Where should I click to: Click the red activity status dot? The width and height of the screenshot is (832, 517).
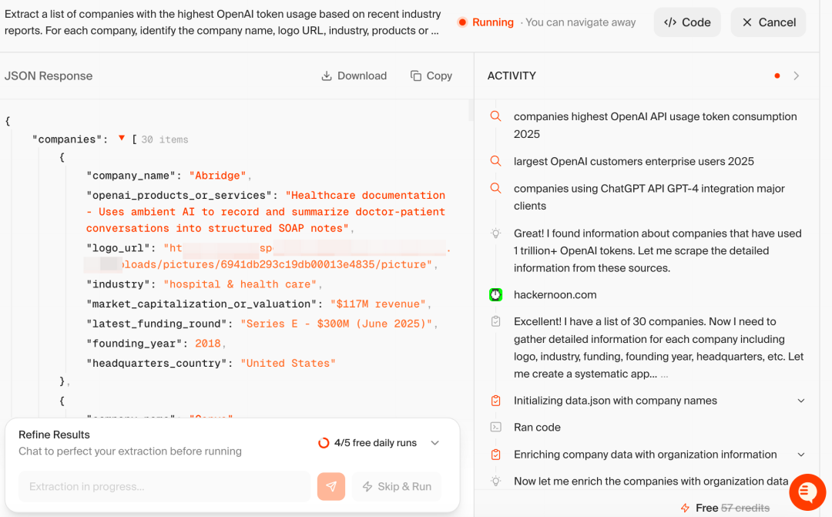pos(777,76)
